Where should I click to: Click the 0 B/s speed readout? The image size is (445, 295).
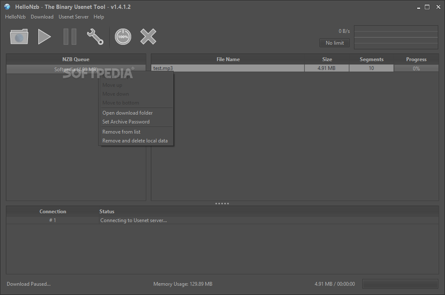click(x=344, y=31)
